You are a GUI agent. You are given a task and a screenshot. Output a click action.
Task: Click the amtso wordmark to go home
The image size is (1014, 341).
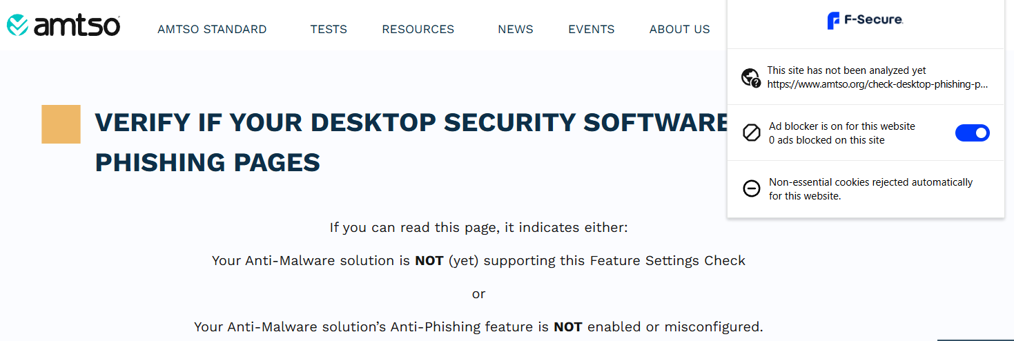[x=77, y=26]
